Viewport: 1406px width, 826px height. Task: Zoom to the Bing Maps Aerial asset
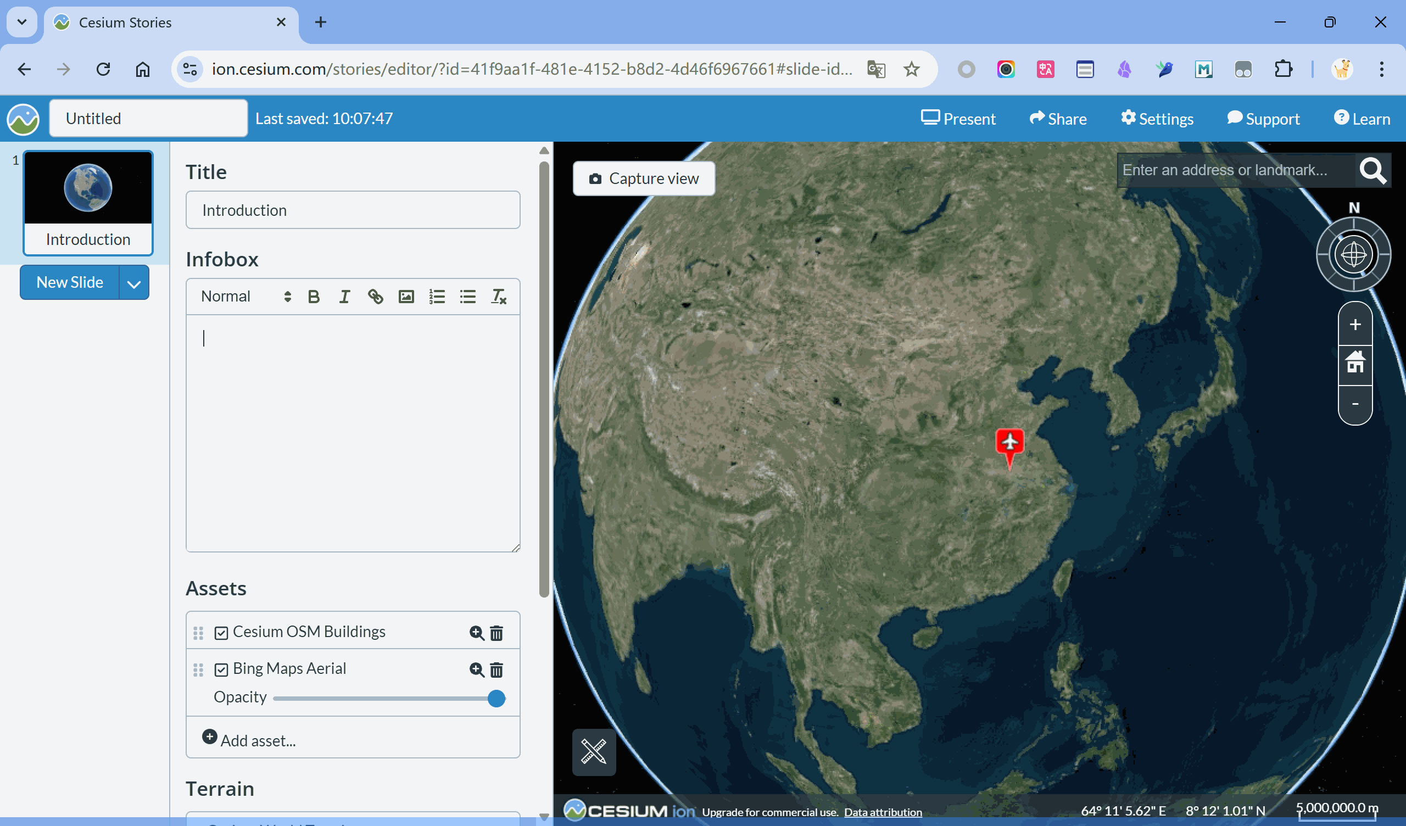point(476,669)
